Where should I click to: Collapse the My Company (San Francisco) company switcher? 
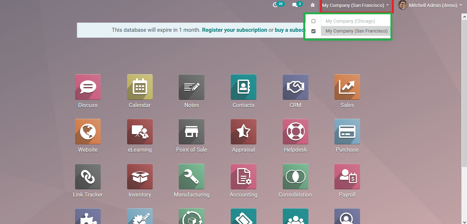click(355, 5)
